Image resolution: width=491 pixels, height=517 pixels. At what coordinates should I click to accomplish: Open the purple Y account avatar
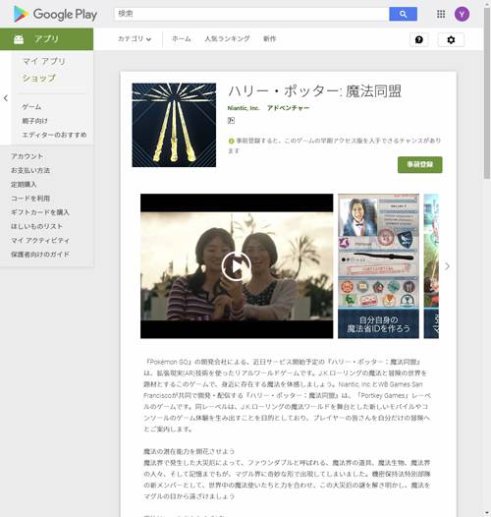click(462, 14)
